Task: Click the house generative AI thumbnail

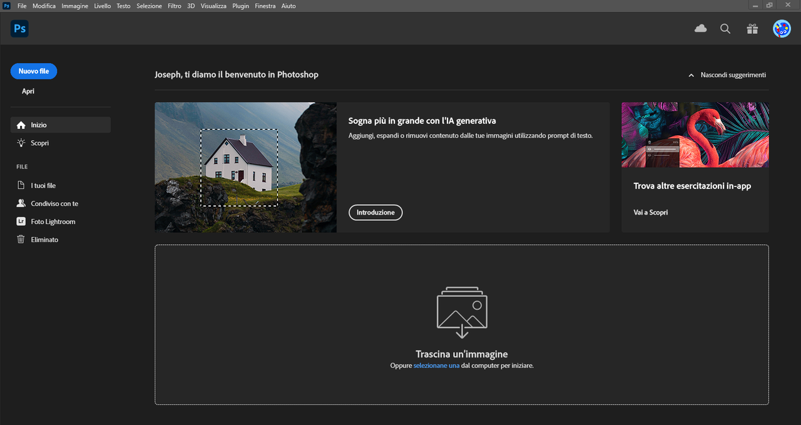Action: click(246, 167)
